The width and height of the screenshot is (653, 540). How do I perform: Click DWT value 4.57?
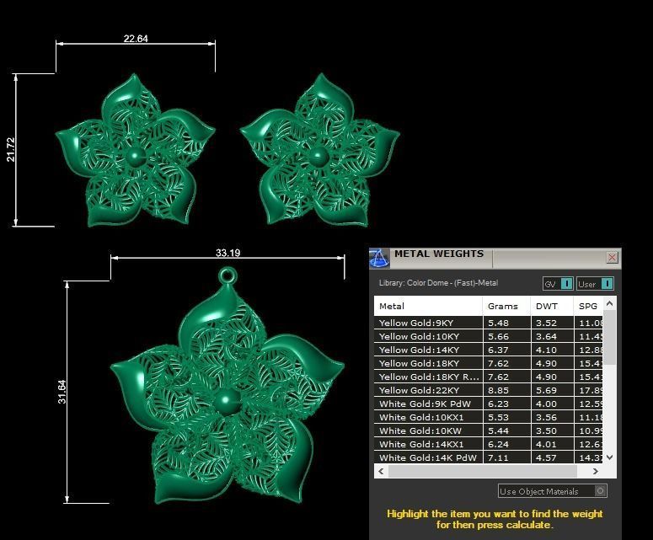pos(546,457)
